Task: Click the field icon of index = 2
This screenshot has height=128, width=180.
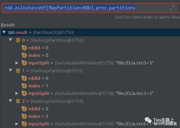Action: (x=24, y=116)
